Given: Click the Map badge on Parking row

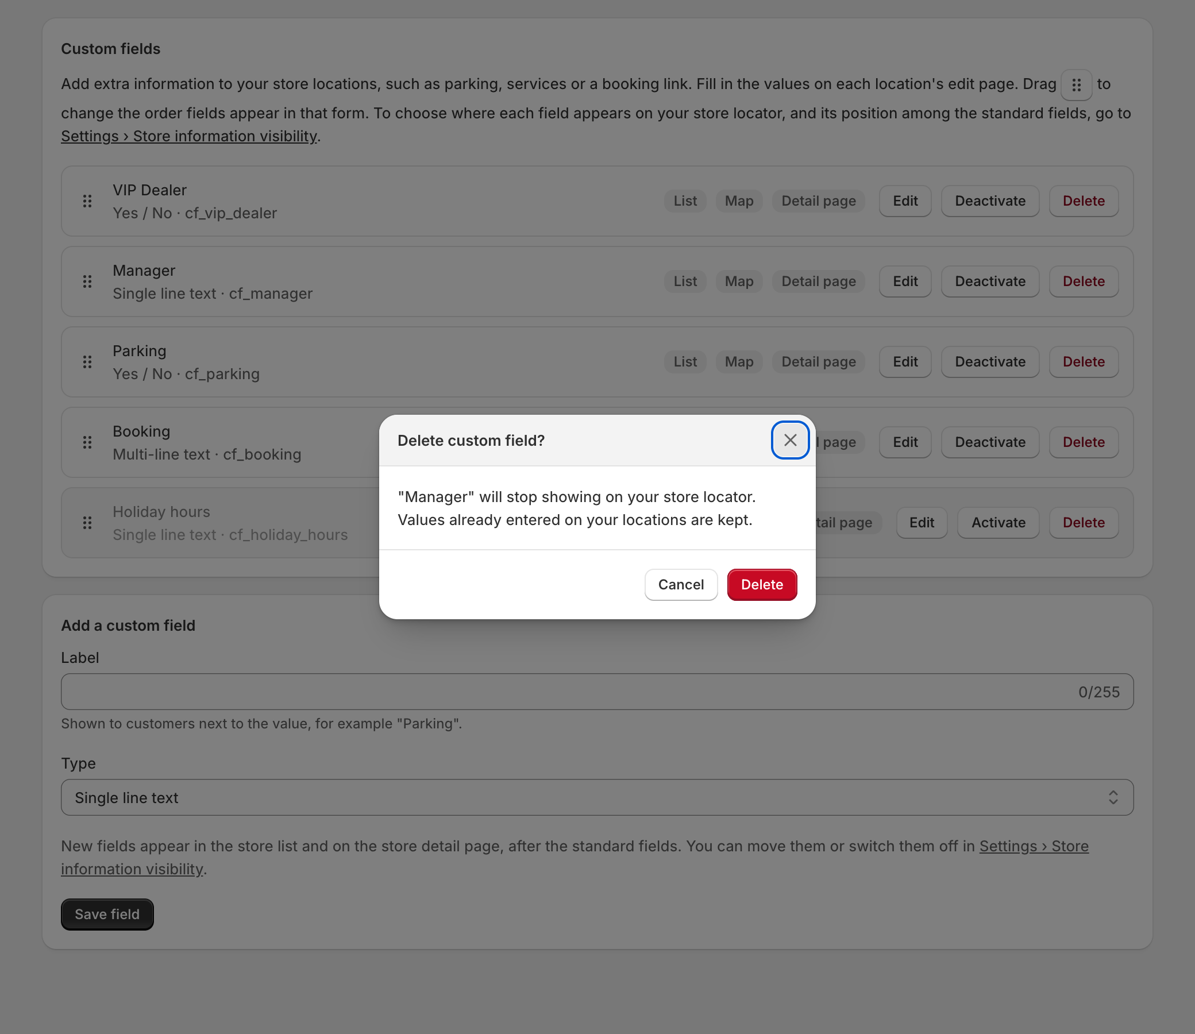Looking at the screenshot, I should point(739,362).
